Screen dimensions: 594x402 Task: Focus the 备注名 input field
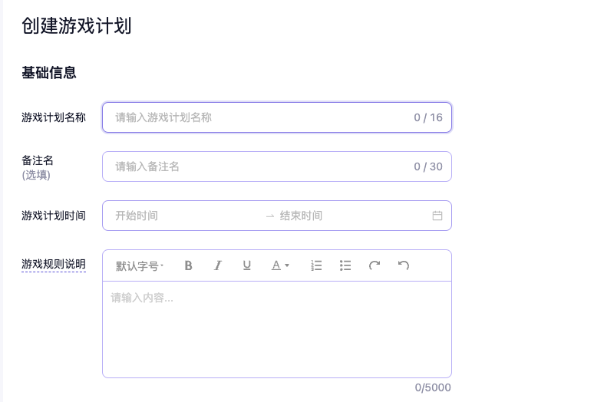(x=261, y=166)
